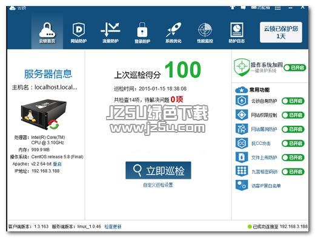Click the 操作系统加固 shield crosshair icon
315x238 pixels.
coord(242,67)
